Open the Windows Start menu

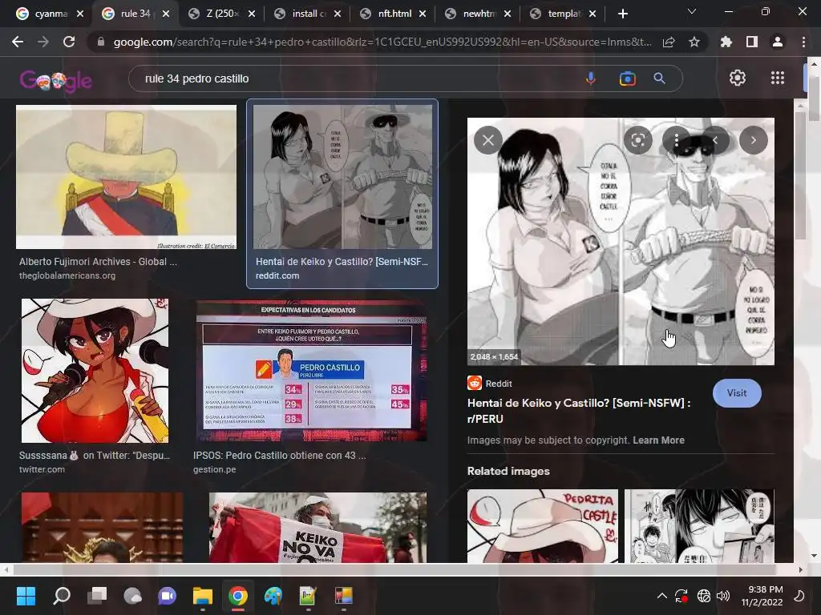(26, 596)
